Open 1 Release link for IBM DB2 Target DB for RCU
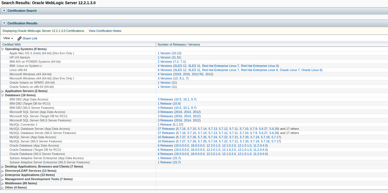388x193 pixels. (x=165, y=103)
